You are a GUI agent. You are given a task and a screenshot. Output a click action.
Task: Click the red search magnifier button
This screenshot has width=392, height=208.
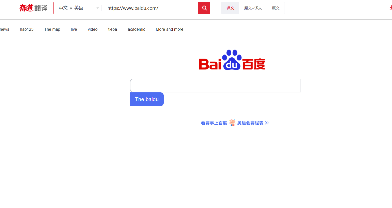(204, 8)
